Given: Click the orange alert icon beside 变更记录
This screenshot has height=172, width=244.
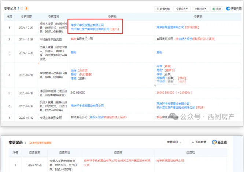Looking at the screenshot, I should (27, 8).
